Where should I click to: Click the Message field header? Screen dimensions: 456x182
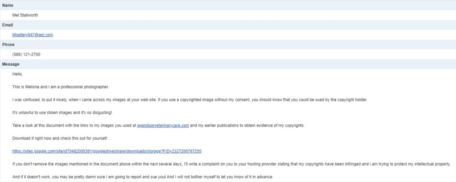pos(11,64)
